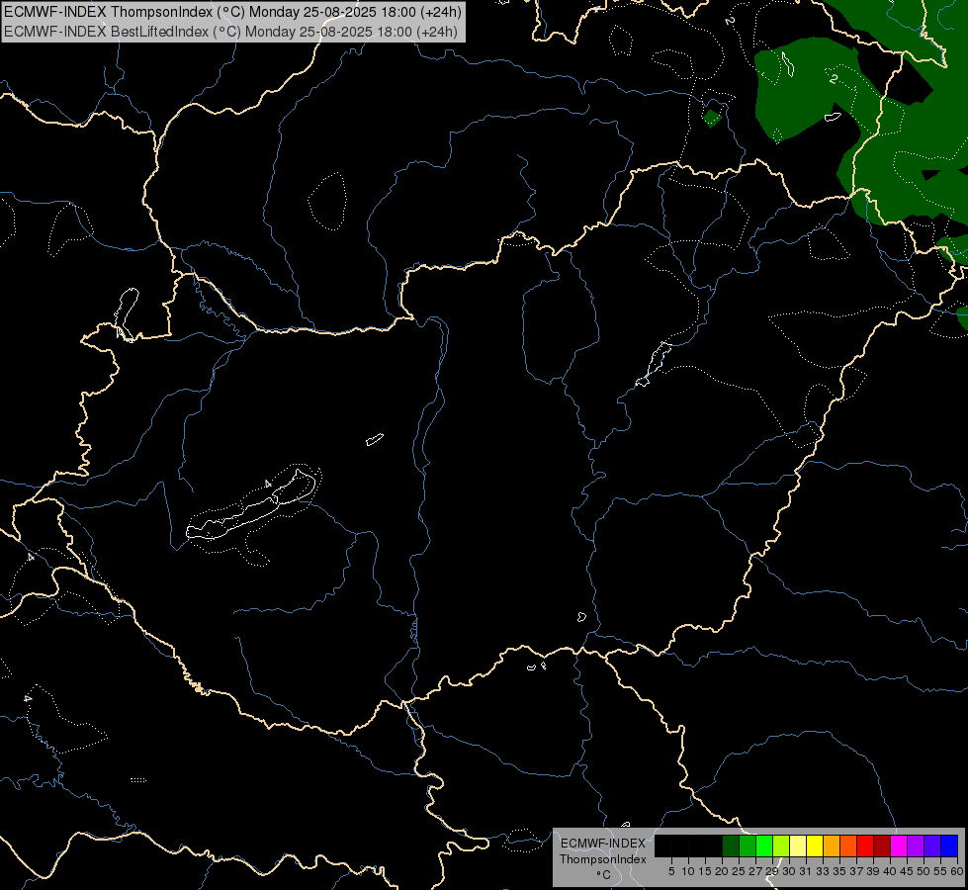Click the ThompsonIndex label in legend box
This screenshot has width=968, height=890.
point(602,859)
